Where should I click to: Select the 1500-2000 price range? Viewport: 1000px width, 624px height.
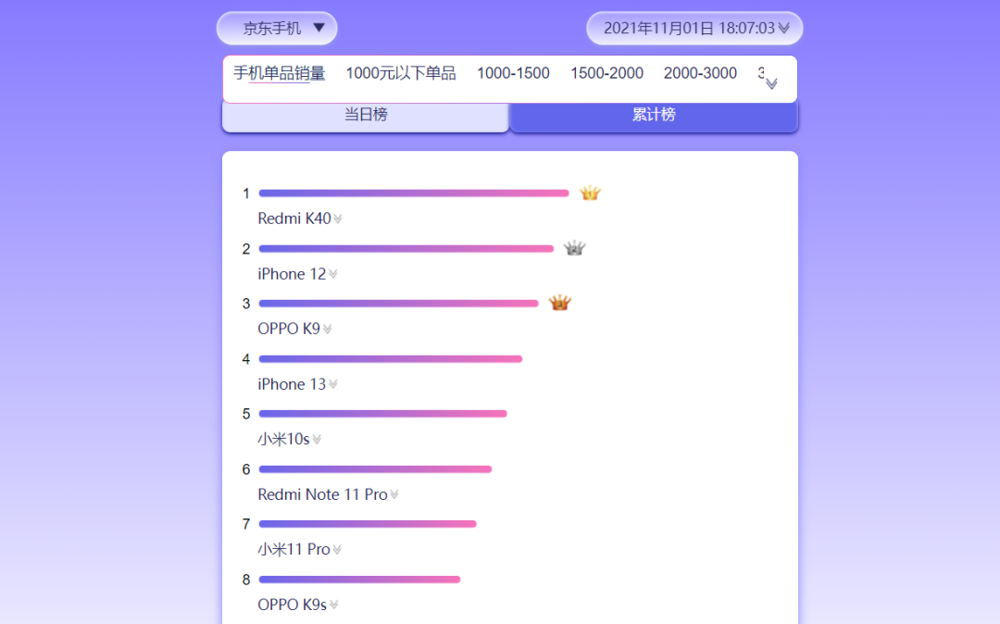click(x=606, y=73)
